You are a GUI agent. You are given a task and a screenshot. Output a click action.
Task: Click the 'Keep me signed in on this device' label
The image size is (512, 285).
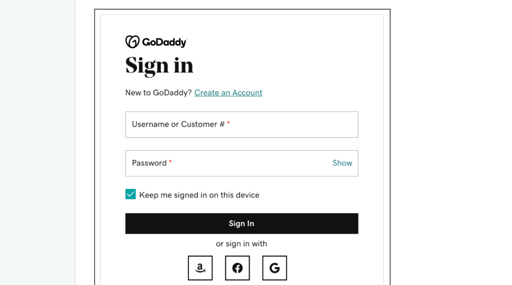pyautogui.click(x=199, y=195)
